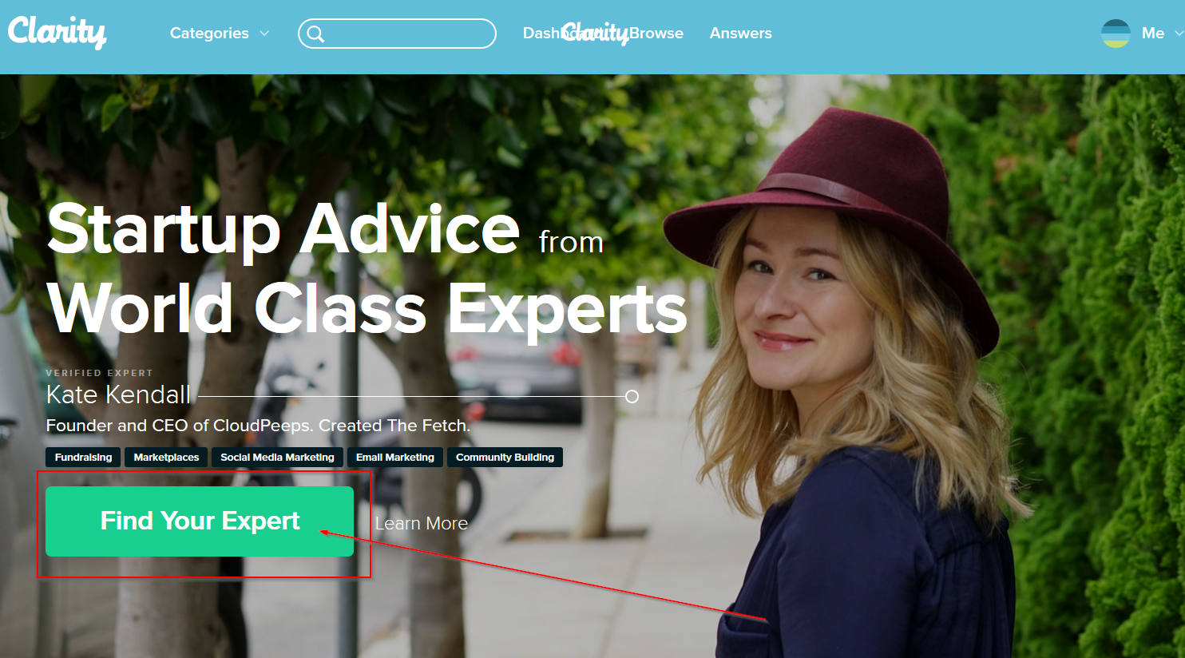This screenshot has height=658, width=1185.
Task: Open Kate Kendall's expert name
Action: 118,394
